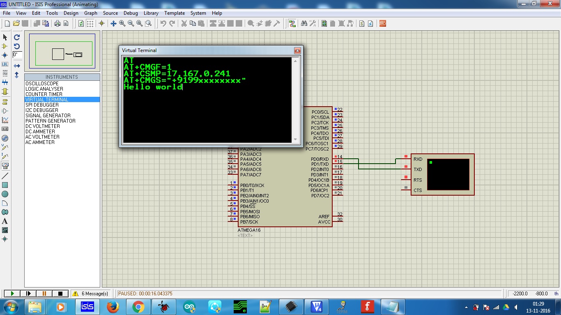Expand the 6 Message(s) log
This screenshot has height=315, width=561.
click(x=91, y=293)
